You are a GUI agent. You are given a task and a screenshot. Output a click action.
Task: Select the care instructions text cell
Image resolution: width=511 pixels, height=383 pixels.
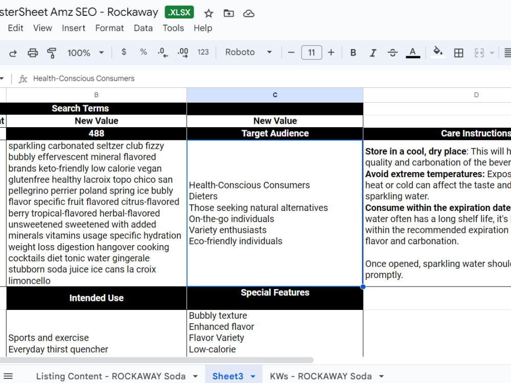click(437, 213)
